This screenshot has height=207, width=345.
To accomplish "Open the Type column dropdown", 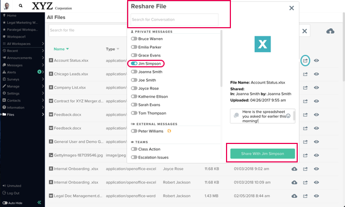I will coord(118,49).
